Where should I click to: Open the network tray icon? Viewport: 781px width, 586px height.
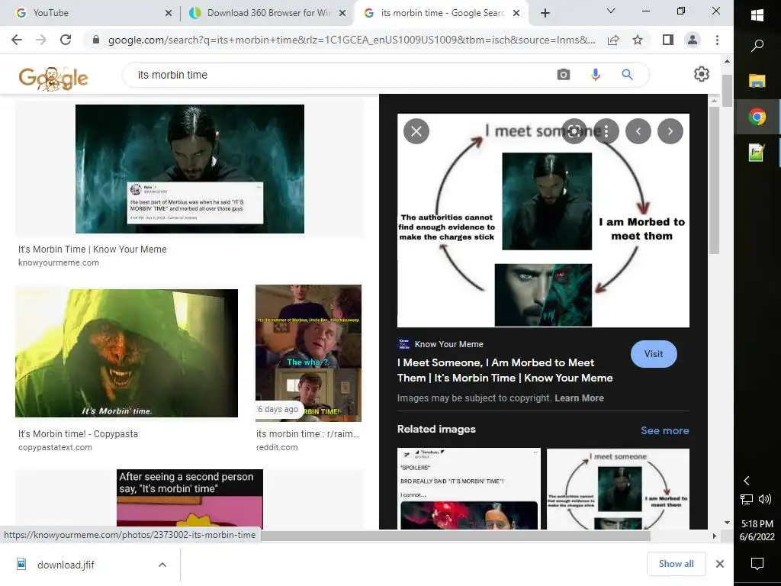pyautogui.click(x=746, y=499)
